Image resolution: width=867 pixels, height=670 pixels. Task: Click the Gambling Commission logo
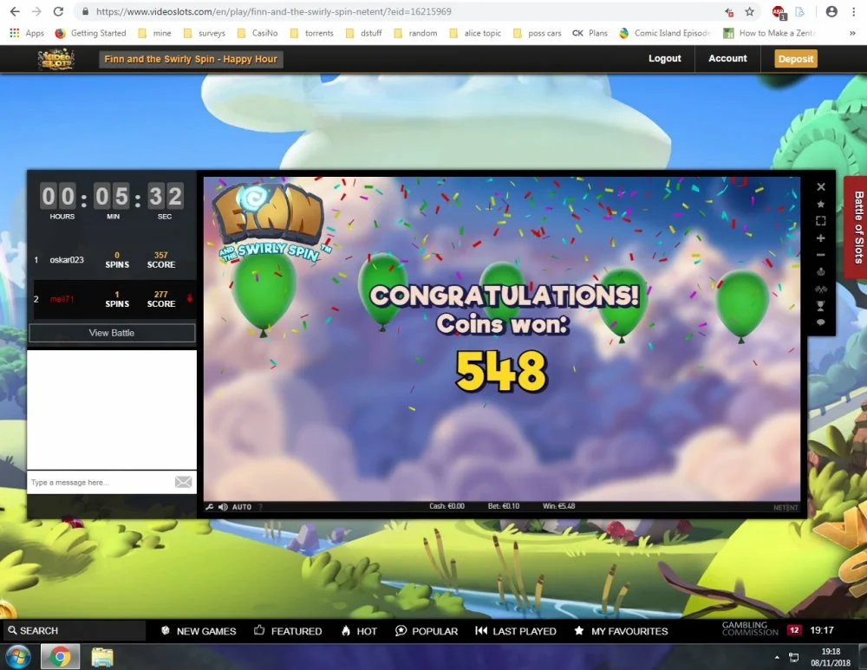click(750, 628)
